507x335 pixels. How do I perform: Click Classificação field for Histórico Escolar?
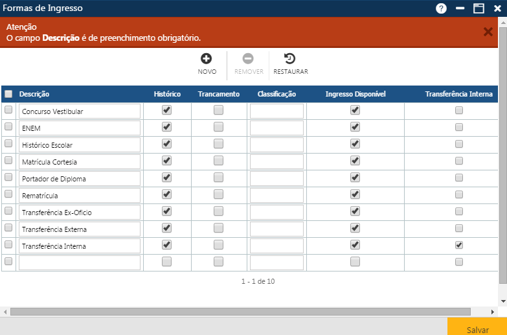[276, 144]
